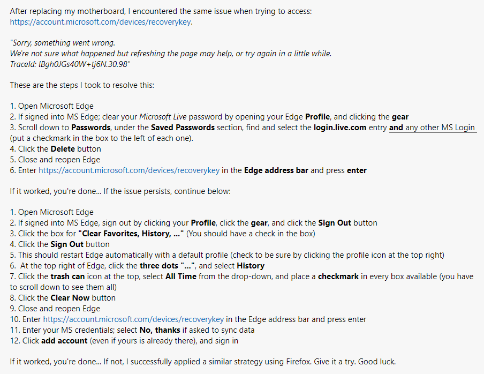Click the bold "Saved Passwords" text
Screen dimensions: 484x374
[x=183, y=128]
